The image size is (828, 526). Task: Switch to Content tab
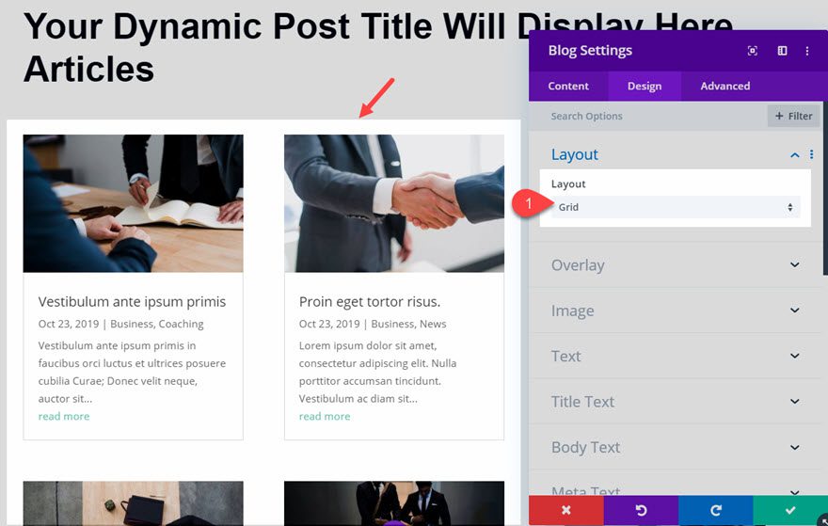click(x=568, y=86)
